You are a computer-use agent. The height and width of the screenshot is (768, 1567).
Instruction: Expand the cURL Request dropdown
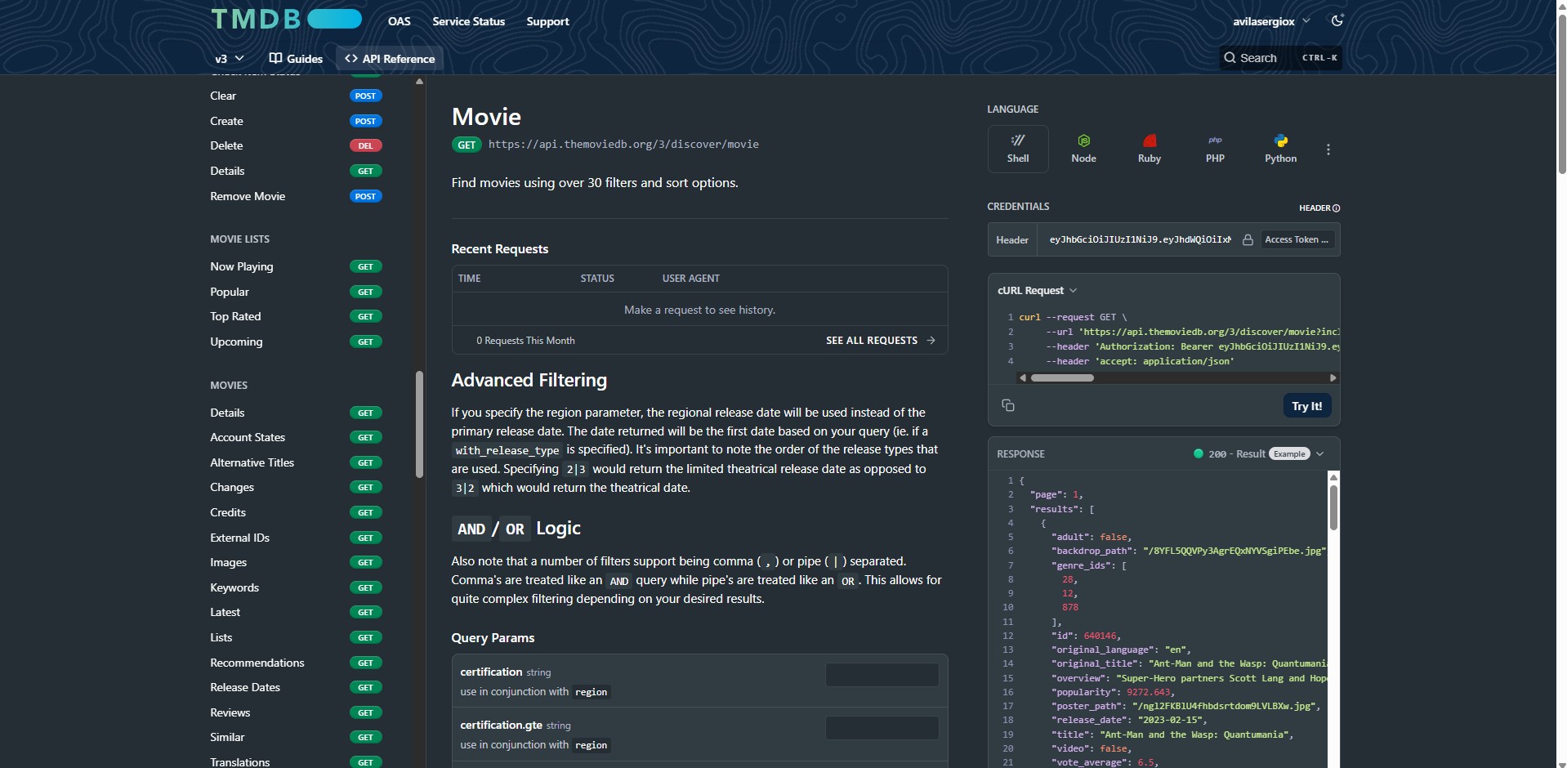tap(1038, 290)
